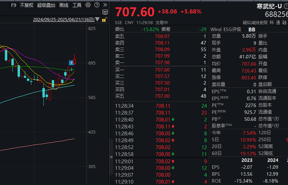Viewport: 288px width, 185px height.
Task: Click the 科 badge under stock code
Action: 272,22
